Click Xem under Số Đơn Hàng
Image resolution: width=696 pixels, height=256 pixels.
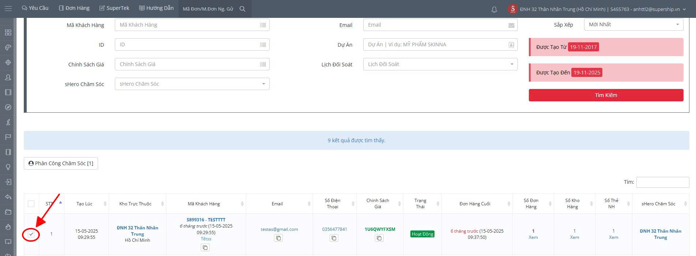[x=533, y=237]
